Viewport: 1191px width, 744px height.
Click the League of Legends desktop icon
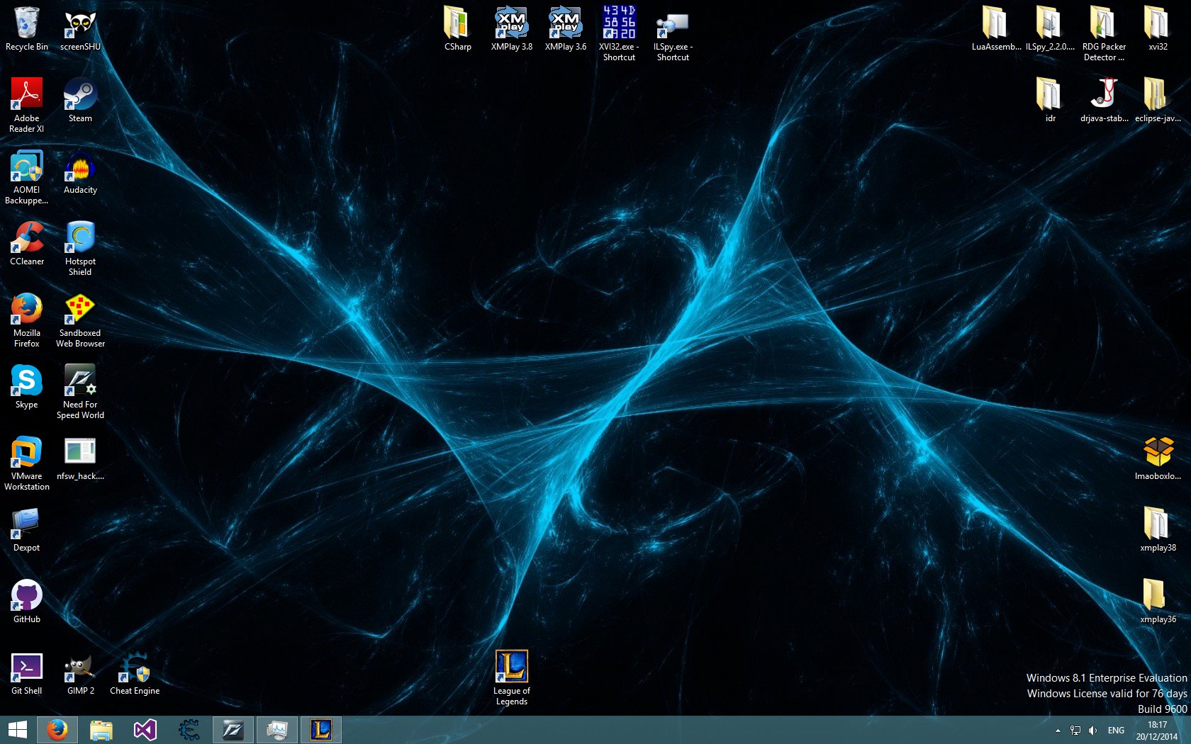pyautogui.click(x=512, y=678)
